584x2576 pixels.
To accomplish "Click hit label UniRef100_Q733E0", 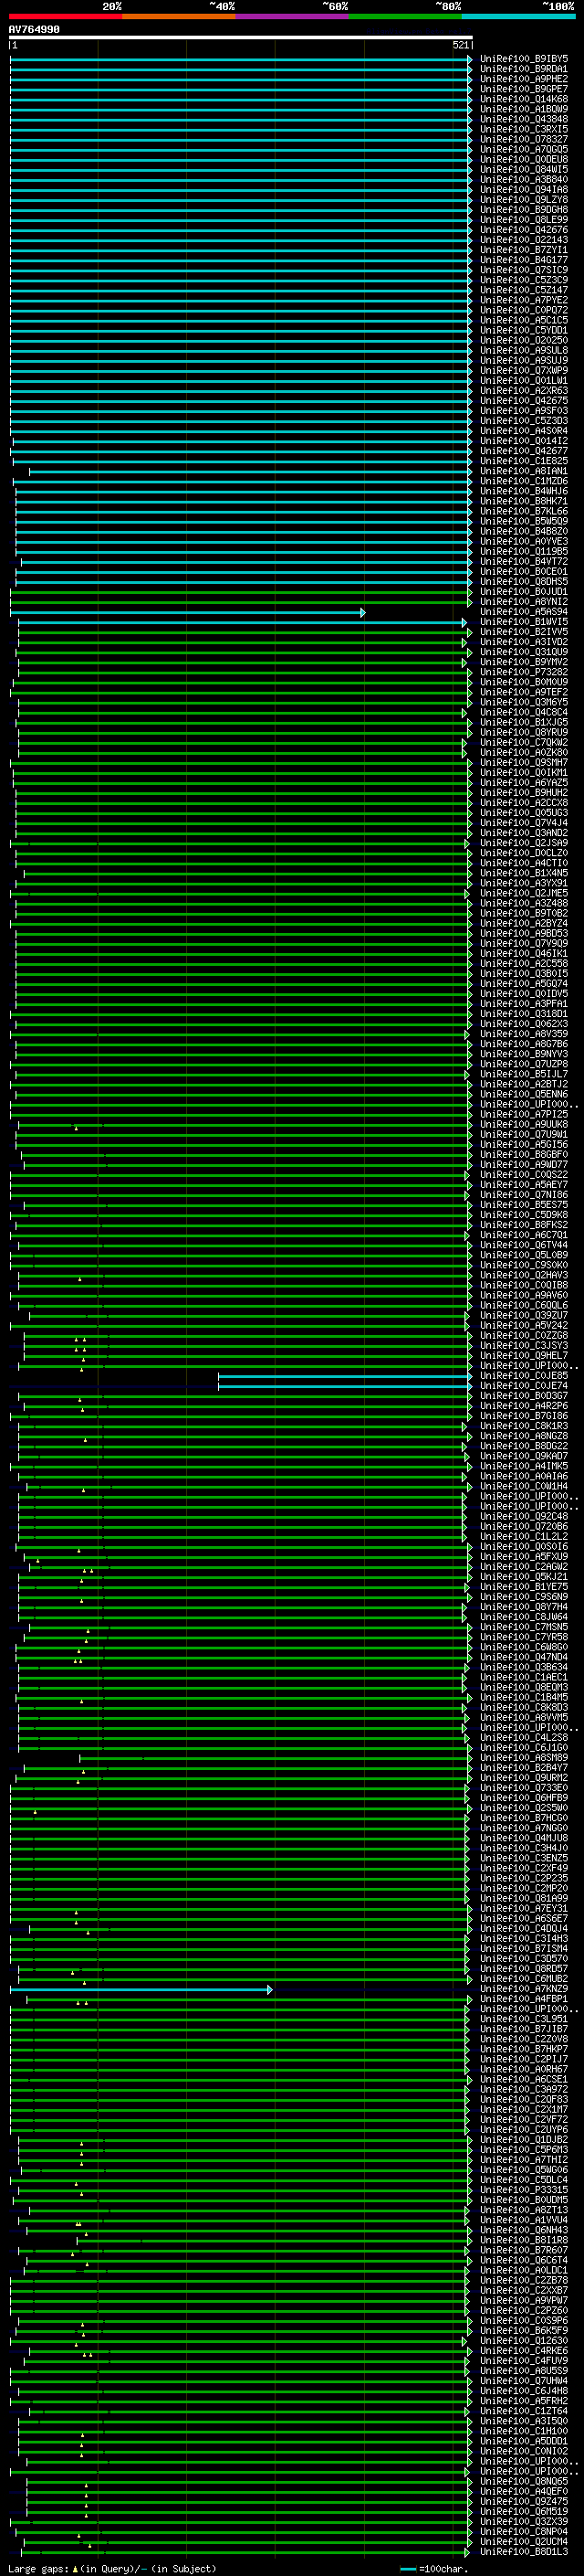I will 523,1788.
